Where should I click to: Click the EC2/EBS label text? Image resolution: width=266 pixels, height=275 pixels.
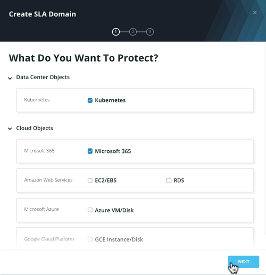pos(106,181)
